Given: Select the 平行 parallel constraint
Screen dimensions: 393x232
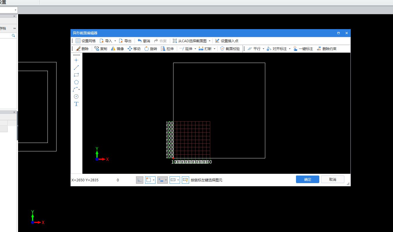Looking at the screenshot, I should (x=254, y=49).
